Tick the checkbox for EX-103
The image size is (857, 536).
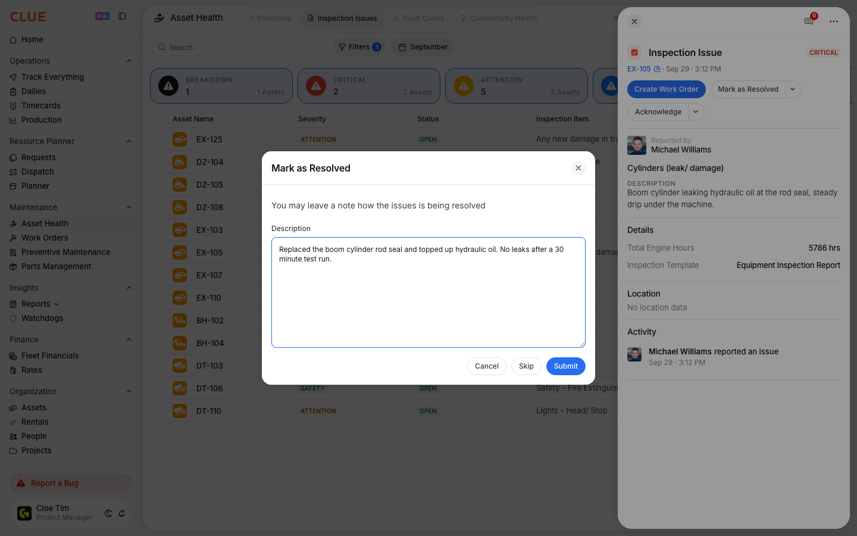click(x=159, y=230)
